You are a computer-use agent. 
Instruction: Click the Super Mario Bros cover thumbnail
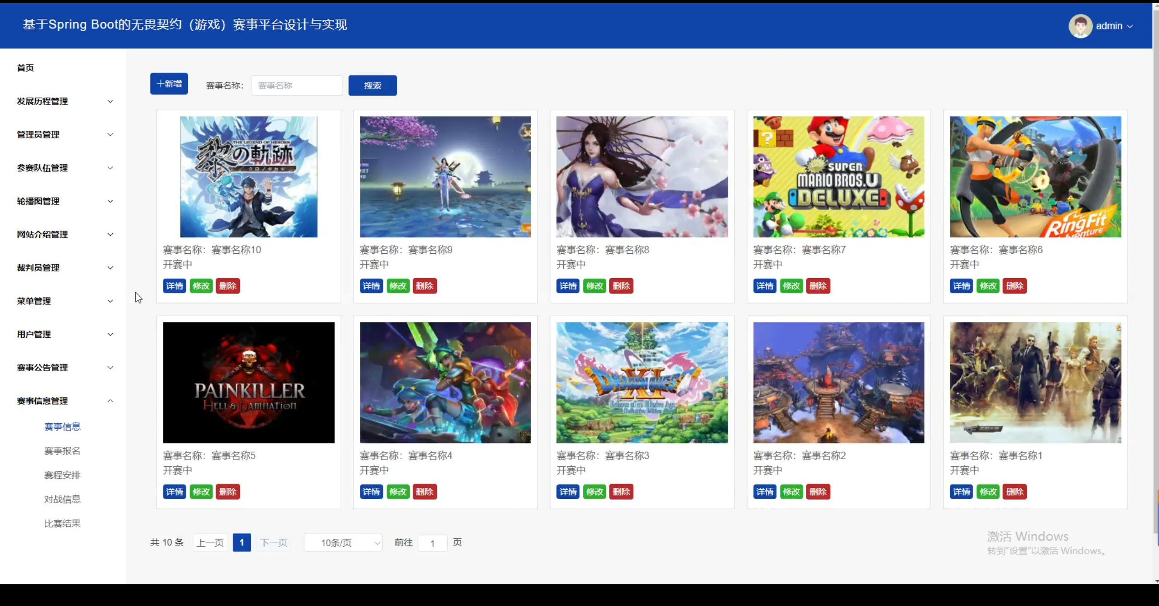pyautogui.click(x=838, y=177)
